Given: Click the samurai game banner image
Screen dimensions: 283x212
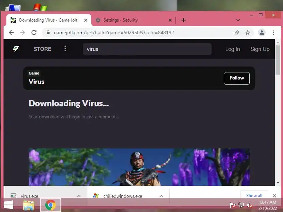Looking at the screenshot, I should (139, 167).
